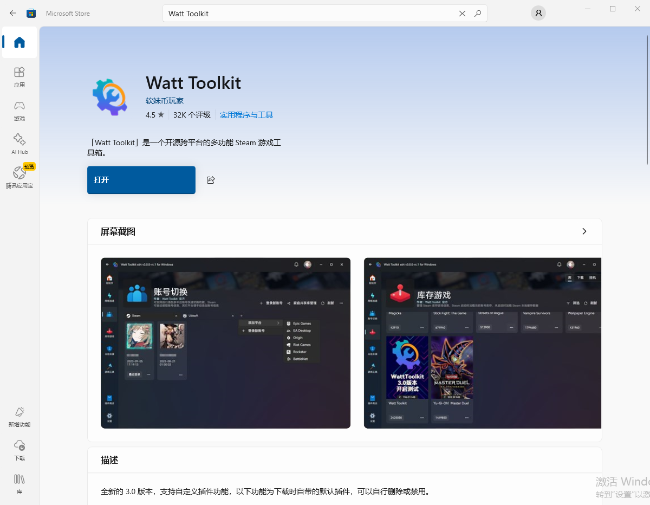The image size is (650, 505).
Task: Click the Watt Toolkit title text
Action: [x=193, y=83]
